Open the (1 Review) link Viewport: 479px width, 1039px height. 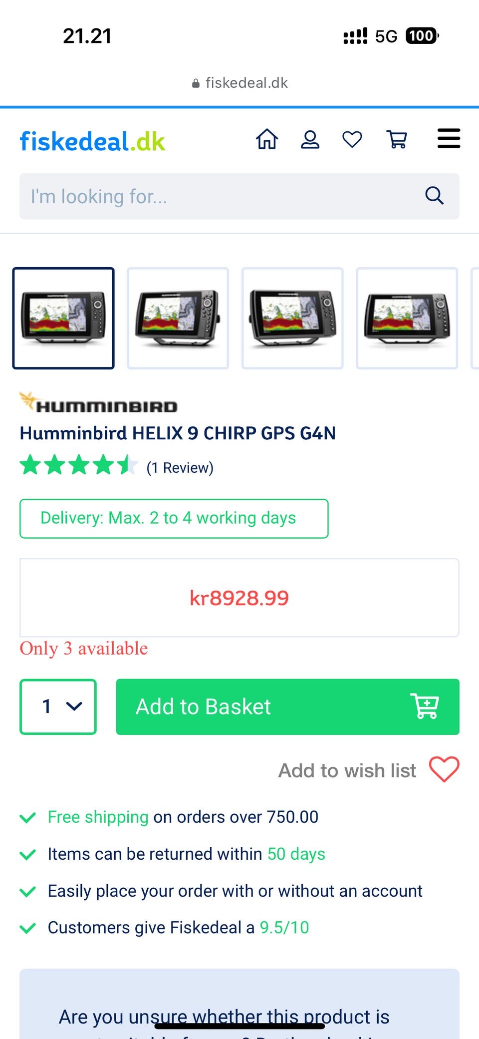(180, 468)
